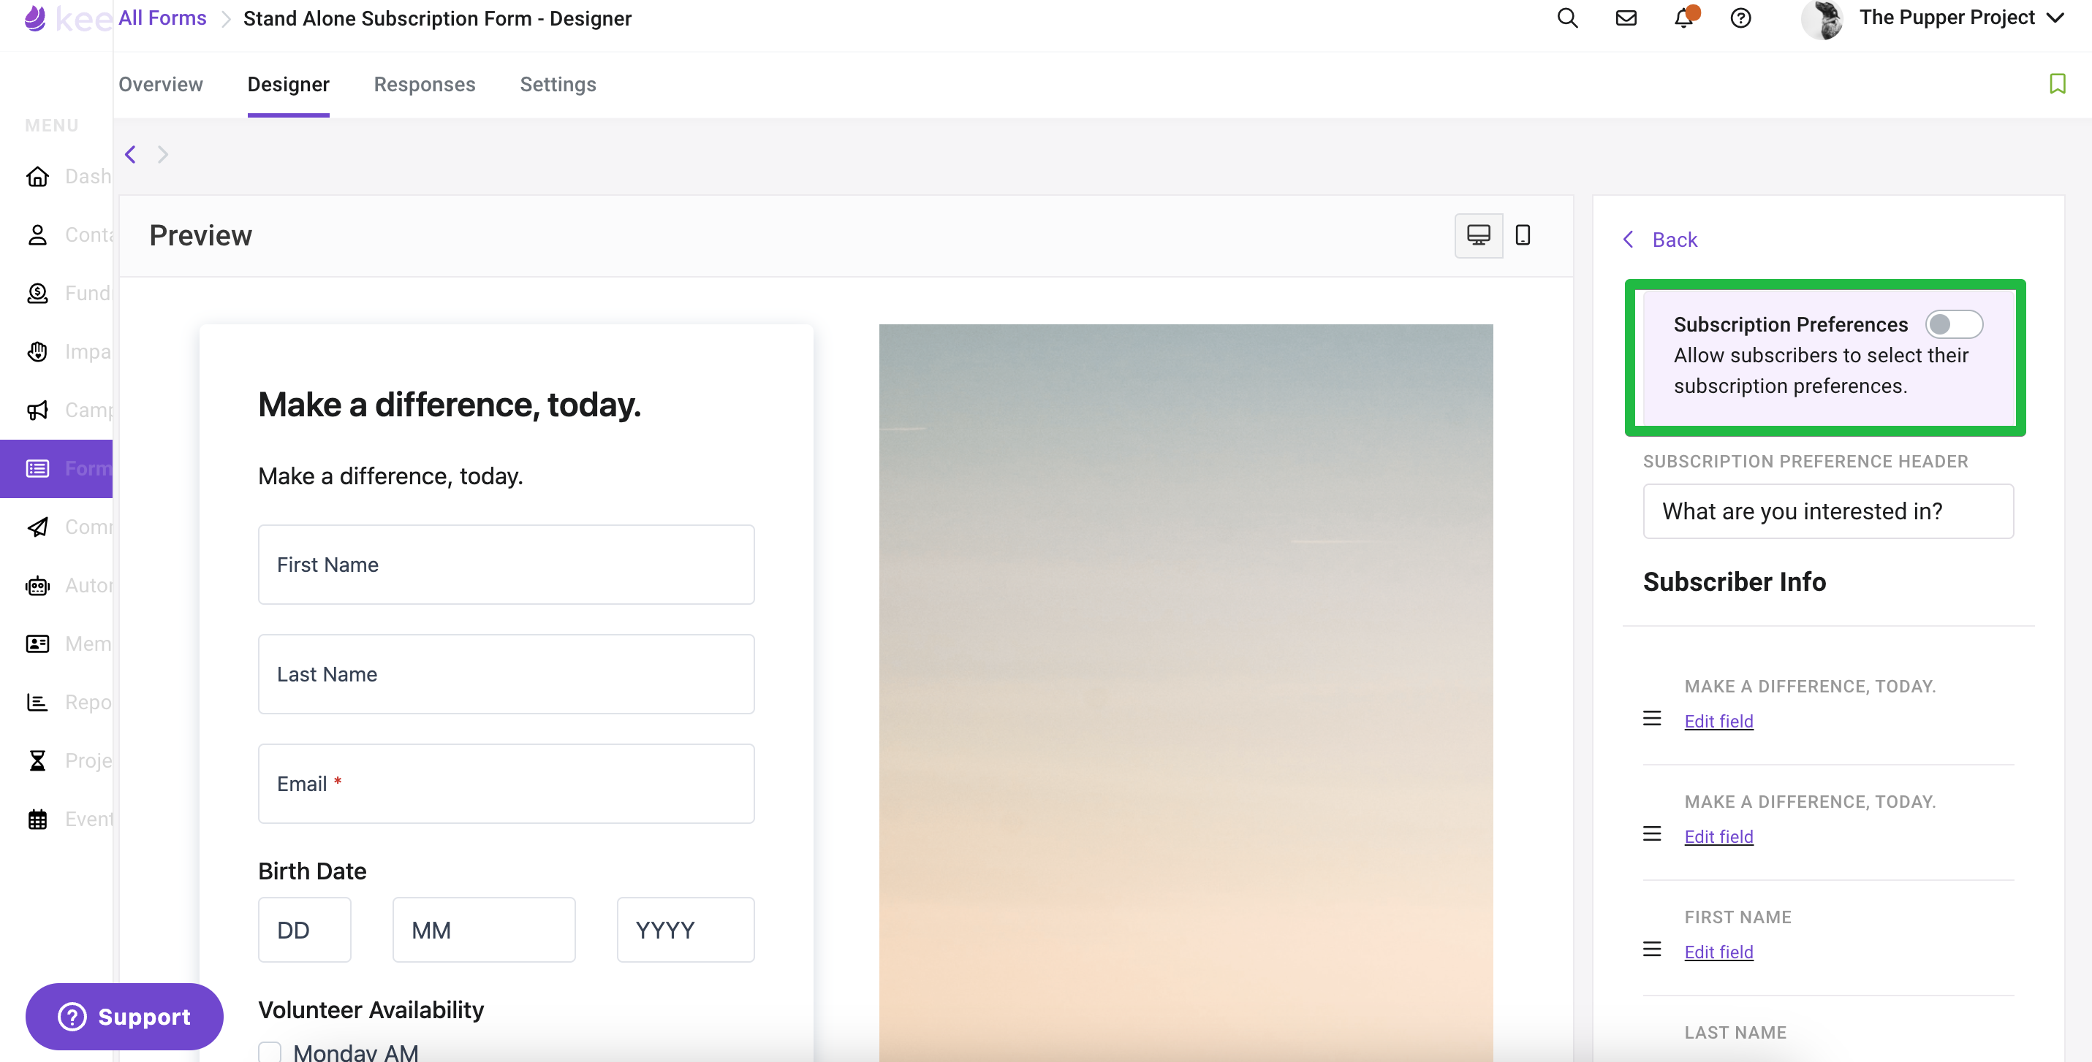The width and height of the screenshot is (2092, 1062).
Task: Go to All Forms breadcrumb
Action: tap(162, 18)
